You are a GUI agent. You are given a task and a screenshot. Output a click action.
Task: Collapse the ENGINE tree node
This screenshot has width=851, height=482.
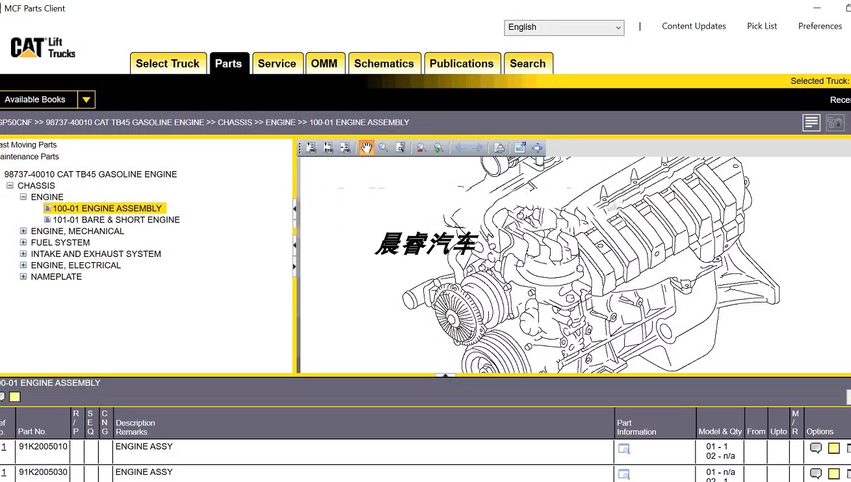click(x=23, y=197)
